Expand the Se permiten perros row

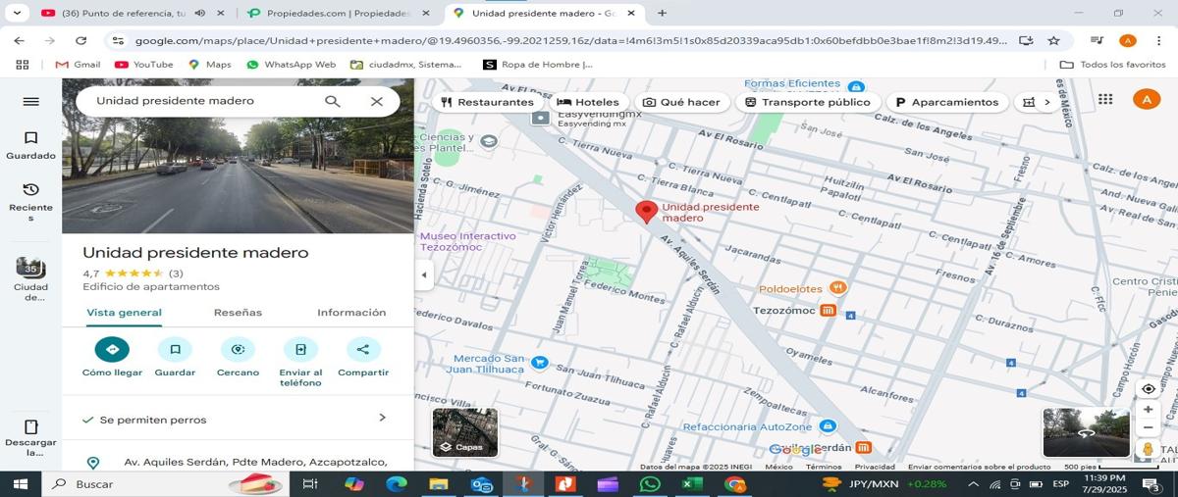[x=238, y=419]
